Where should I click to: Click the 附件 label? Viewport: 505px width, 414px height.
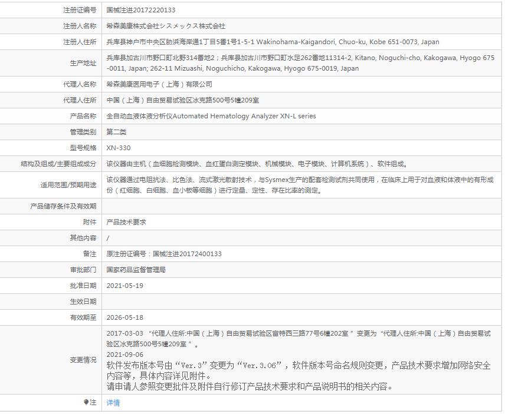(90, 222)
